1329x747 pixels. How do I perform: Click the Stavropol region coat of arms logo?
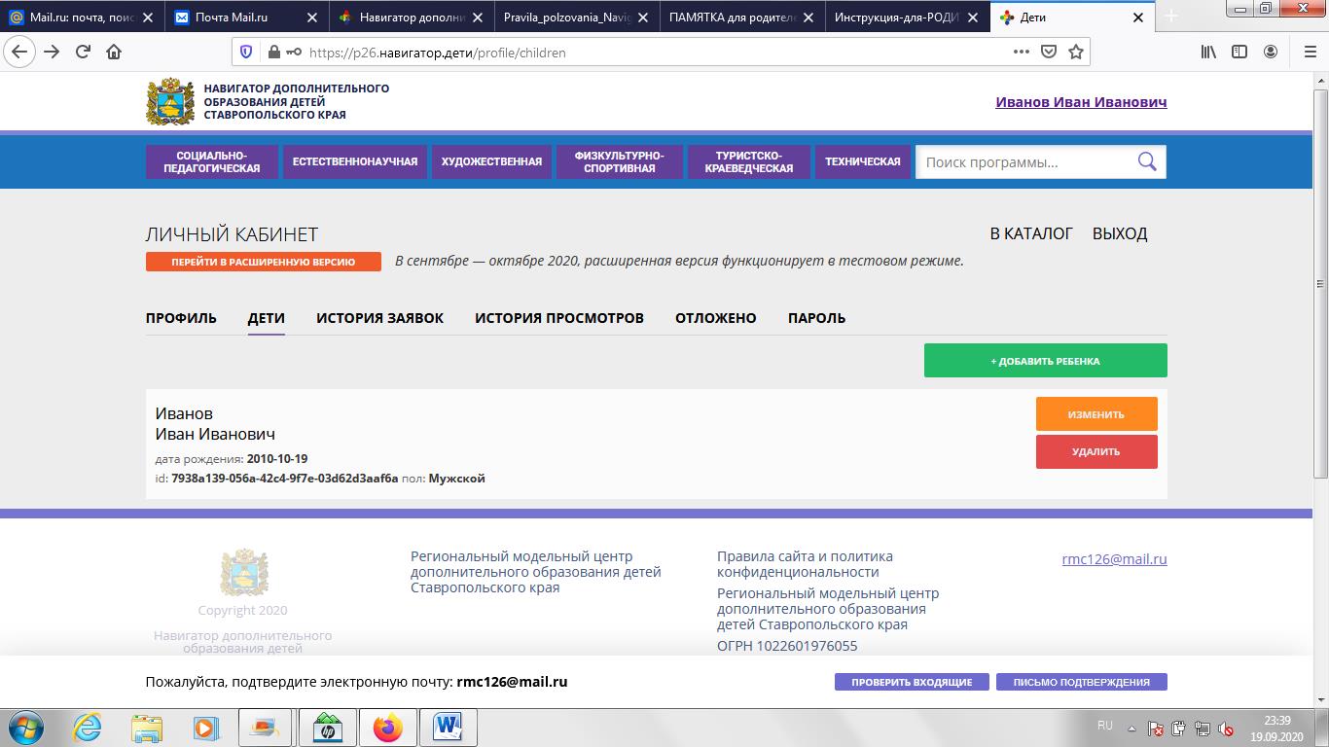click(170, 101)
